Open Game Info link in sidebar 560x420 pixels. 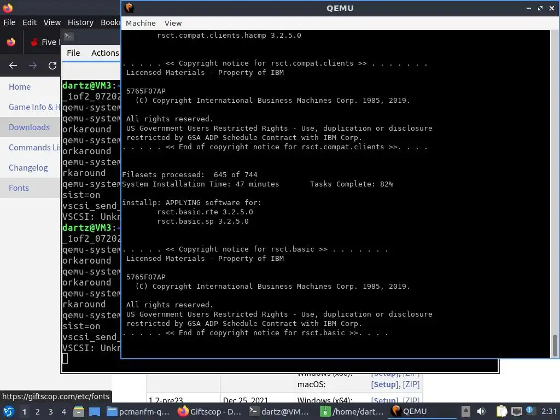(x=34, y=107)
